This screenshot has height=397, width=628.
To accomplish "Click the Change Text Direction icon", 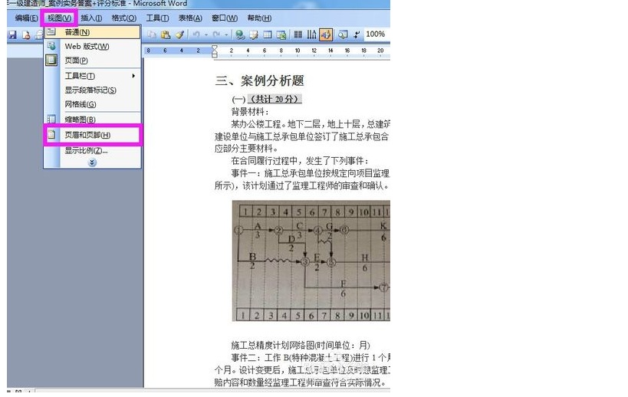I will (311, 34).
